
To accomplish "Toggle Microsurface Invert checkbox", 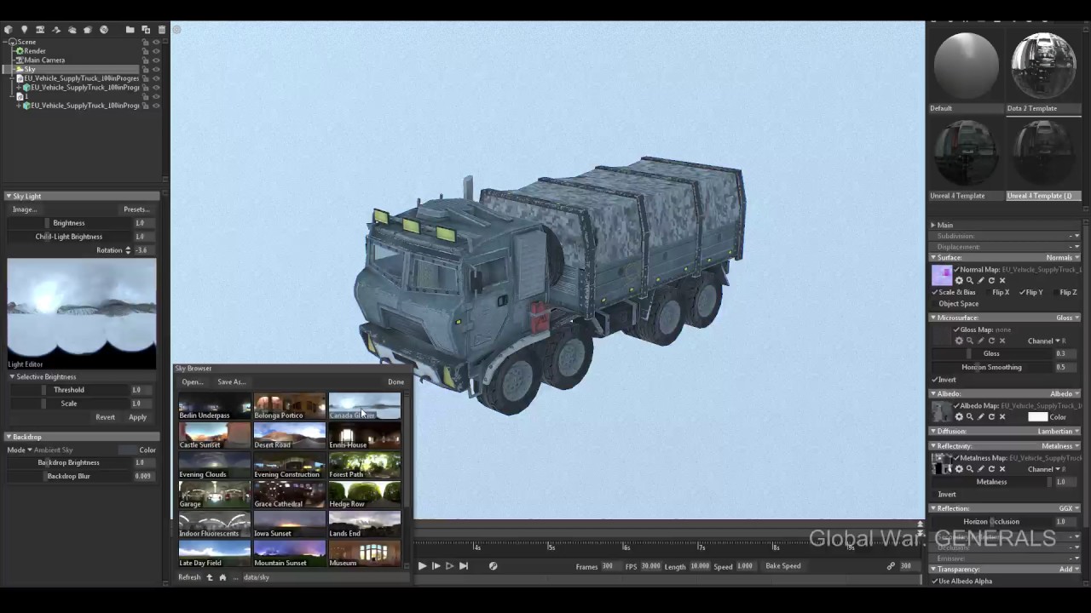I will pyautogui.click(x=935, y=380).
